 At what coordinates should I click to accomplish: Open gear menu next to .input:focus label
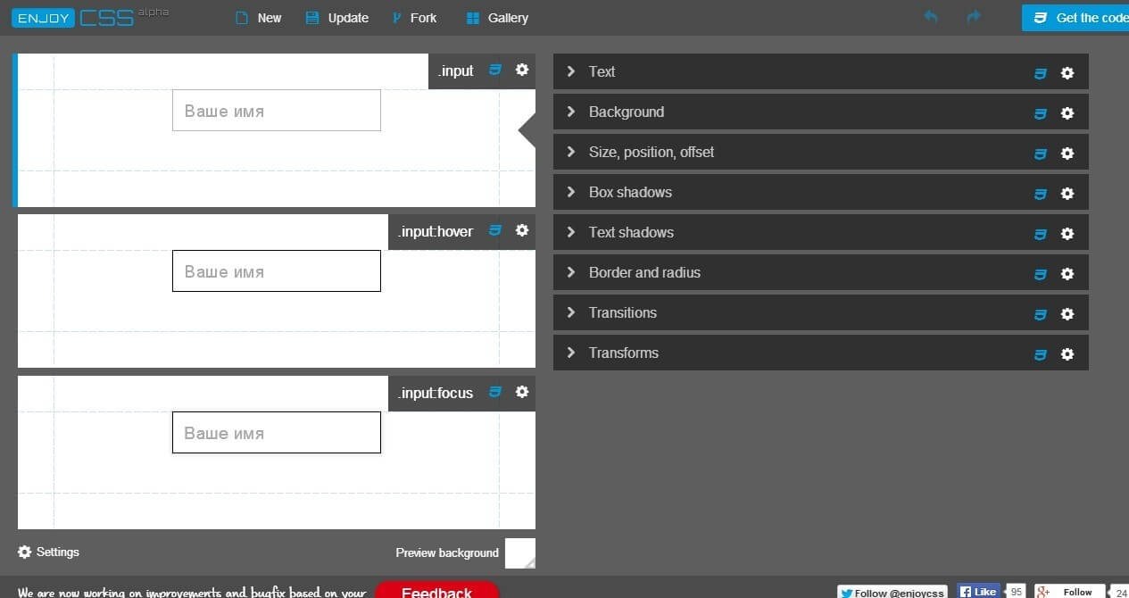coord(522,392)
